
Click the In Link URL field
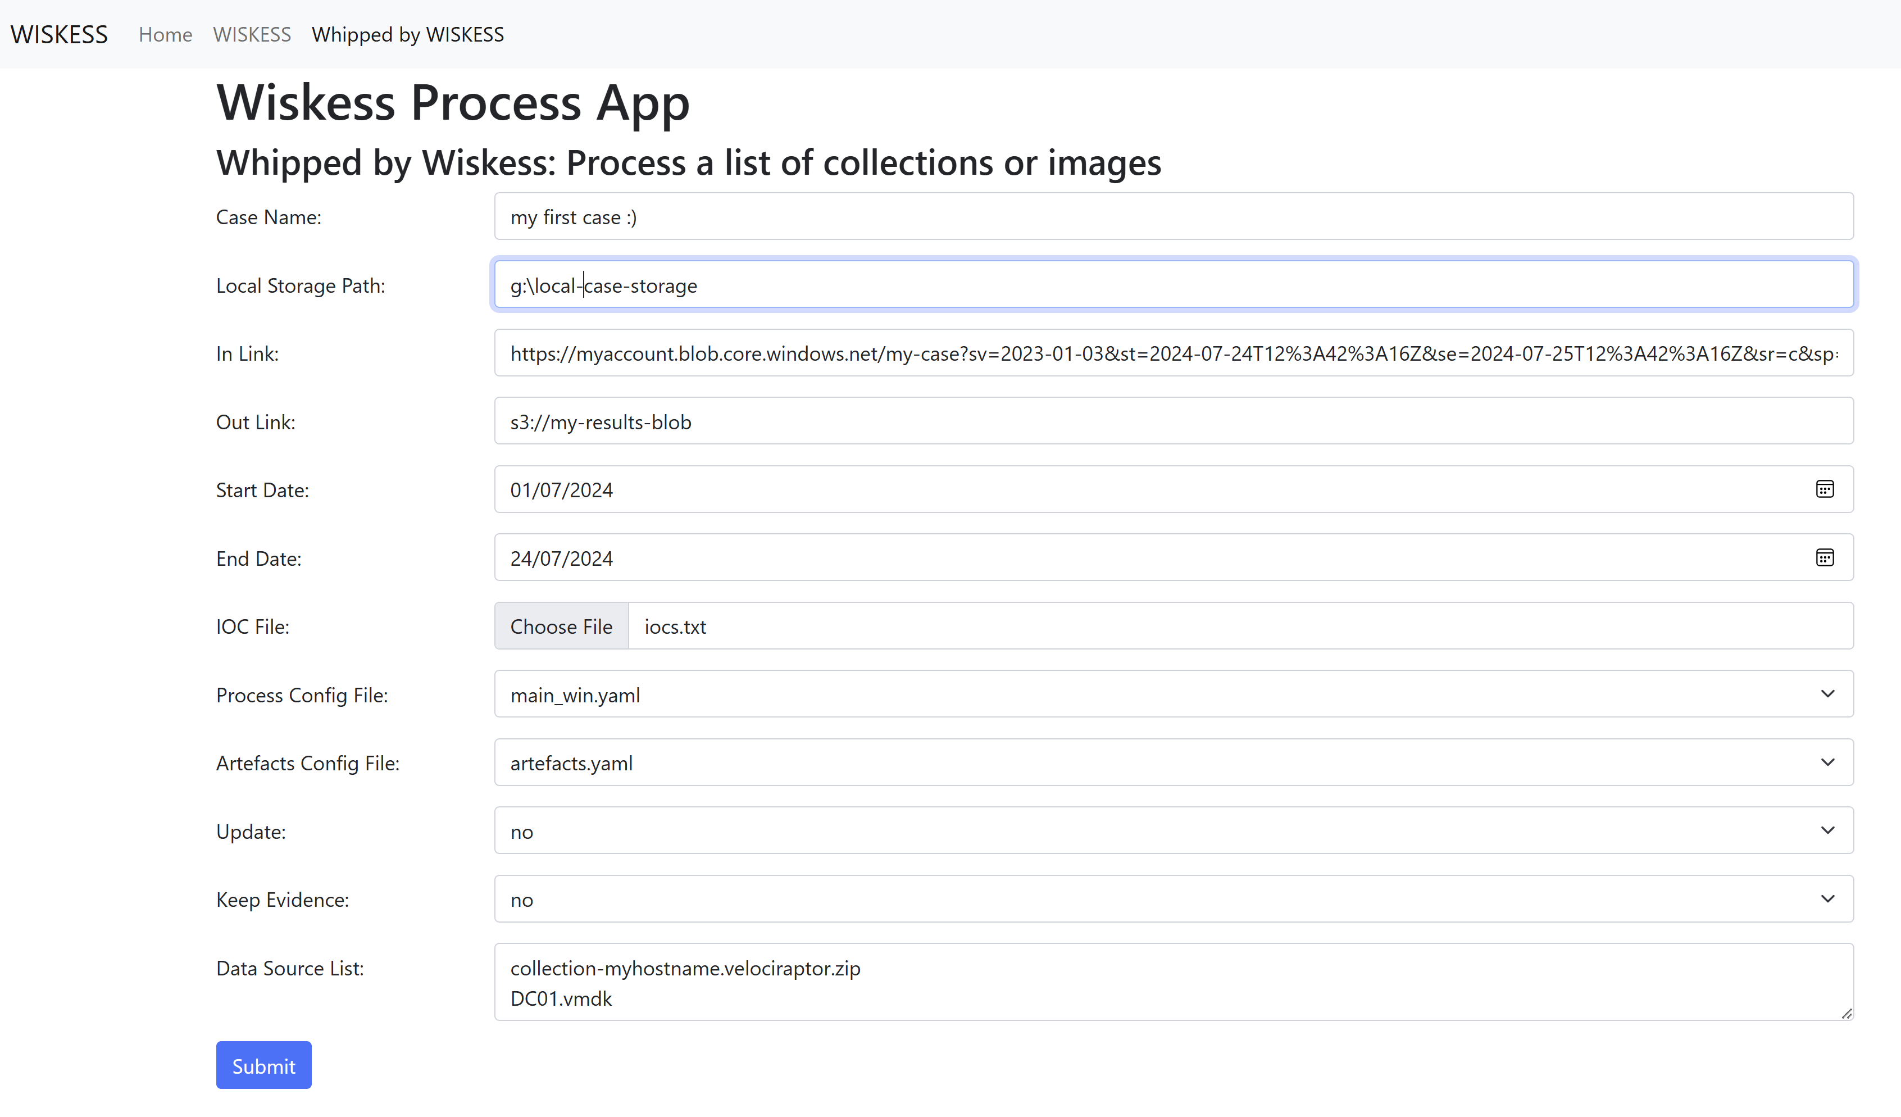(x=1173, y=353)
